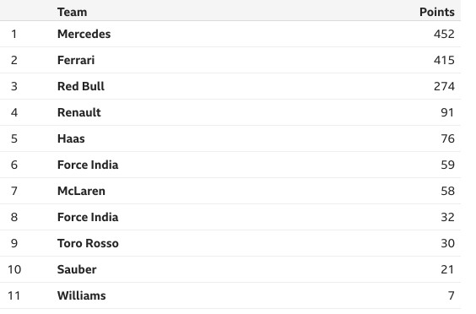Viewport: 476px width, 314px height.
Task: Select Force India in sixth position
Action: coord(88,165)
